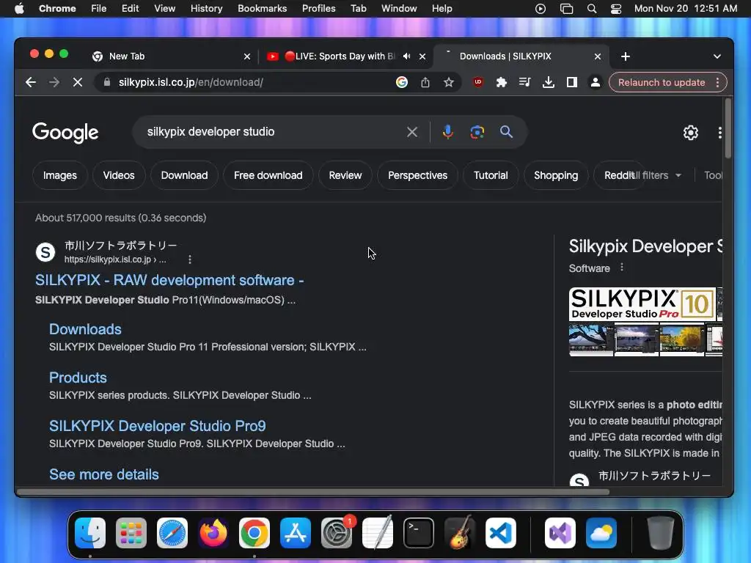Open options for the silkypix.isl.co.jp result
The image size is (751, 563).
[x=190, y=260]
